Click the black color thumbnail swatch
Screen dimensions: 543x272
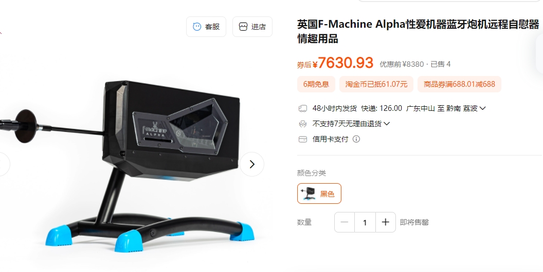(x=308, y=193)
